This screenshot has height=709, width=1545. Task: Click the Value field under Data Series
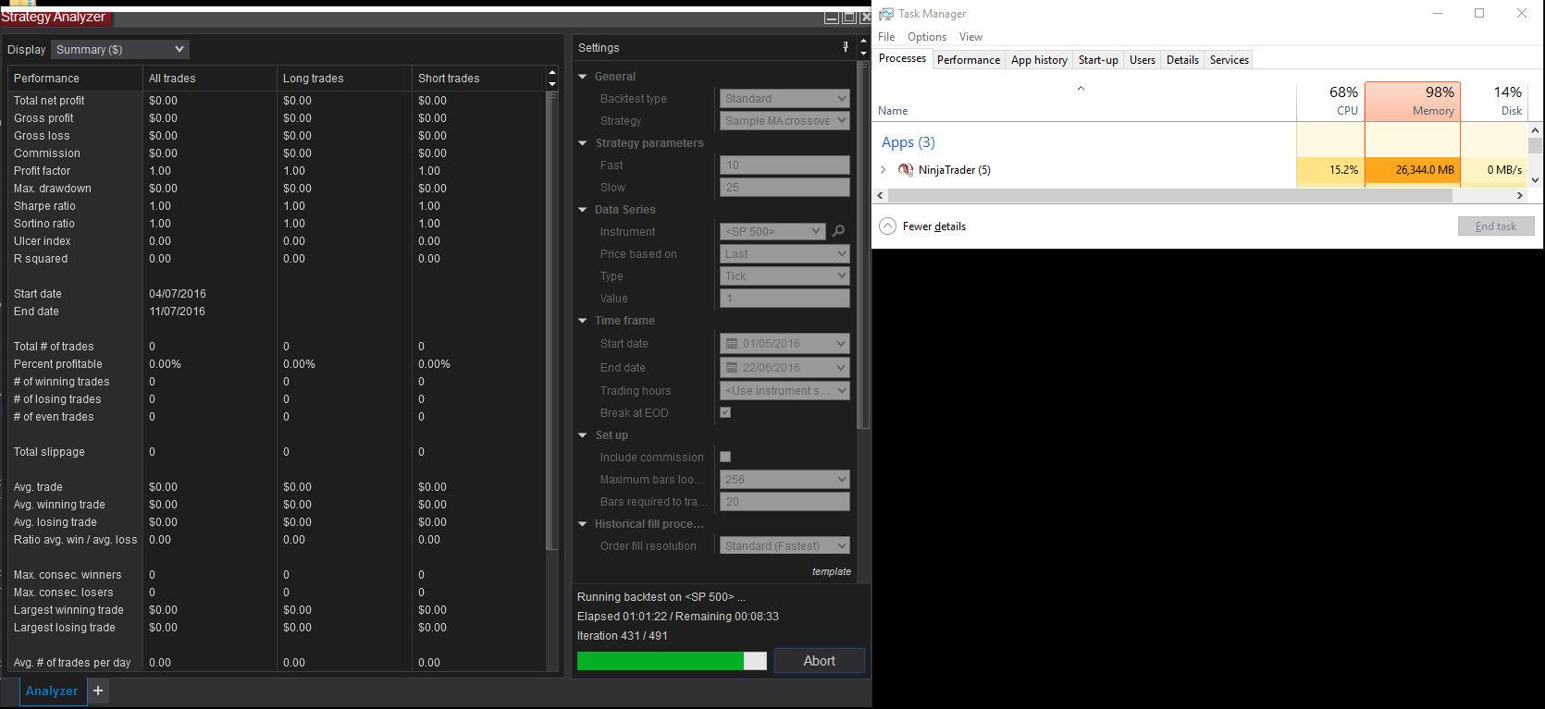tap(785, 299)
